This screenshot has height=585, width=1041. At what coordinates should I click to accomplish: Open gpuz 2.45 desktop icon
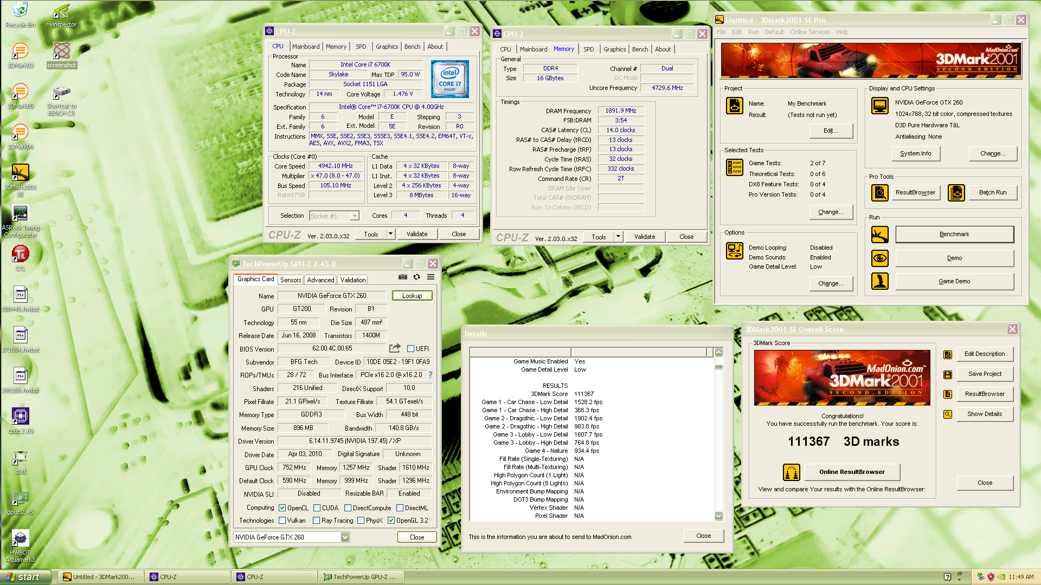20,497
